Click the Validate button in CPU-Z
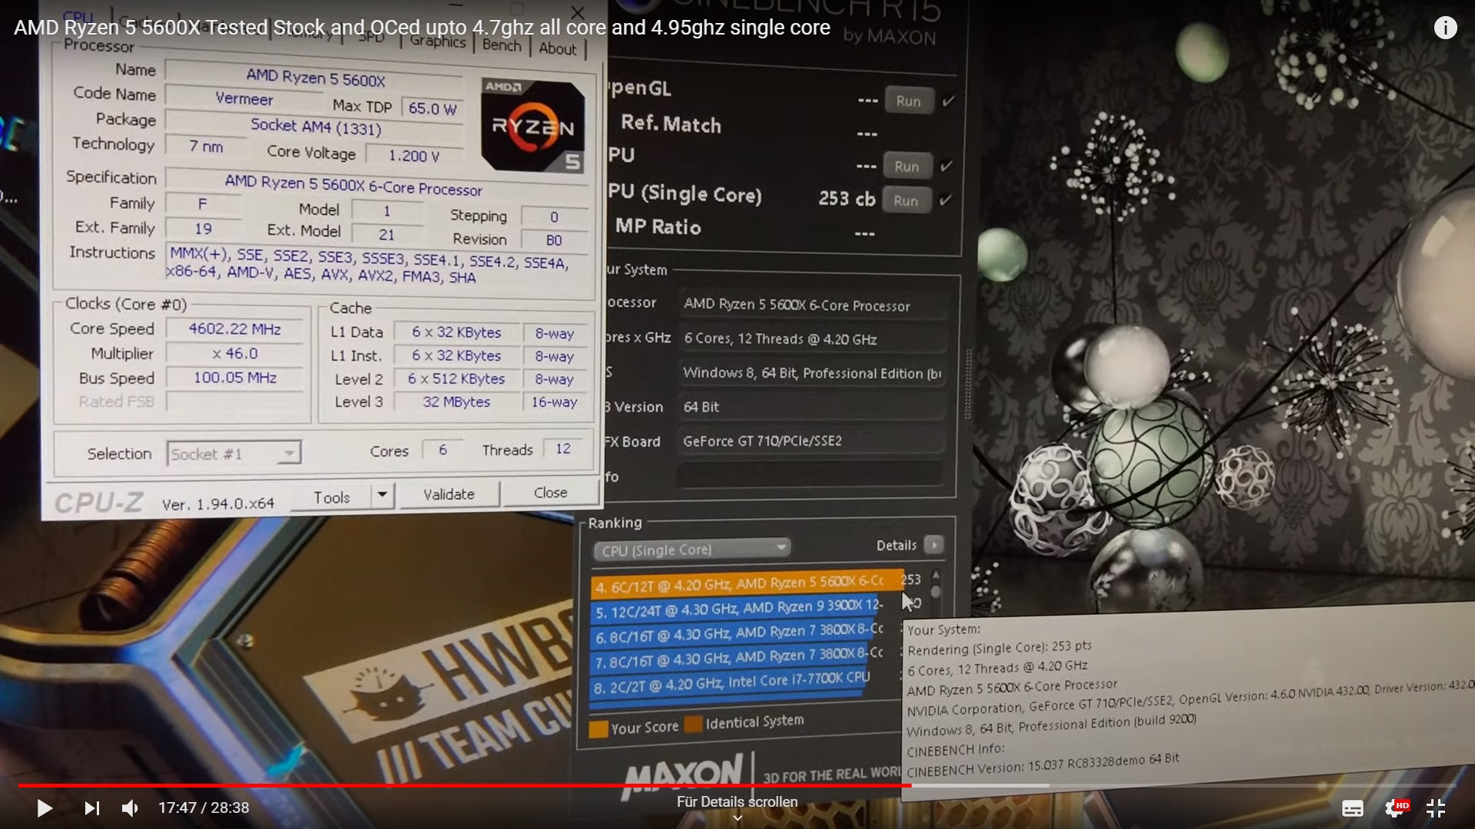This screenshot has width=1475, height=829. click(x=449, y=494)
